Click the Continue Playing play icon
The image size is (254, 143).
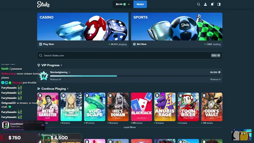[x=38, y=89]
